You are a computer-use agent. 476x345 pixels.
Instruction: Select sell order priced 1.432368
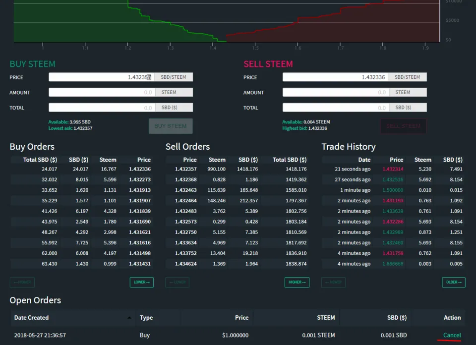tap(238, 179)
